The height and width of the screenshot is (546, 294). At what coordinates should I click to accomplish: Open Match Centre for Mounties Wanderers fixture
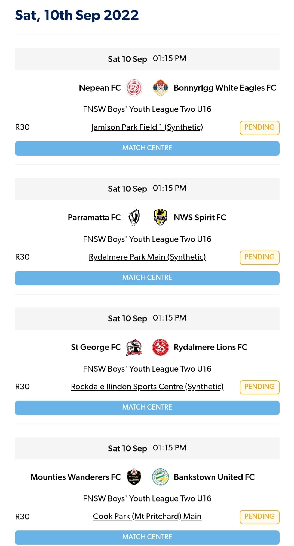tap(147, 537)
